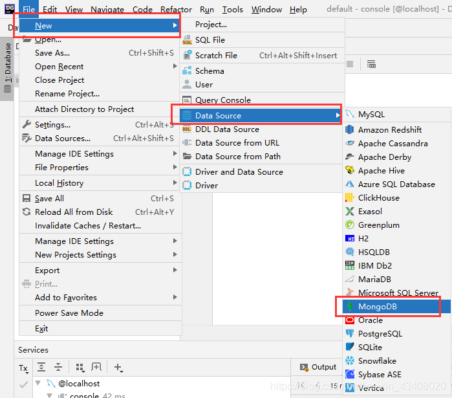Expand Export submenu arrow

tap(175, 270)
